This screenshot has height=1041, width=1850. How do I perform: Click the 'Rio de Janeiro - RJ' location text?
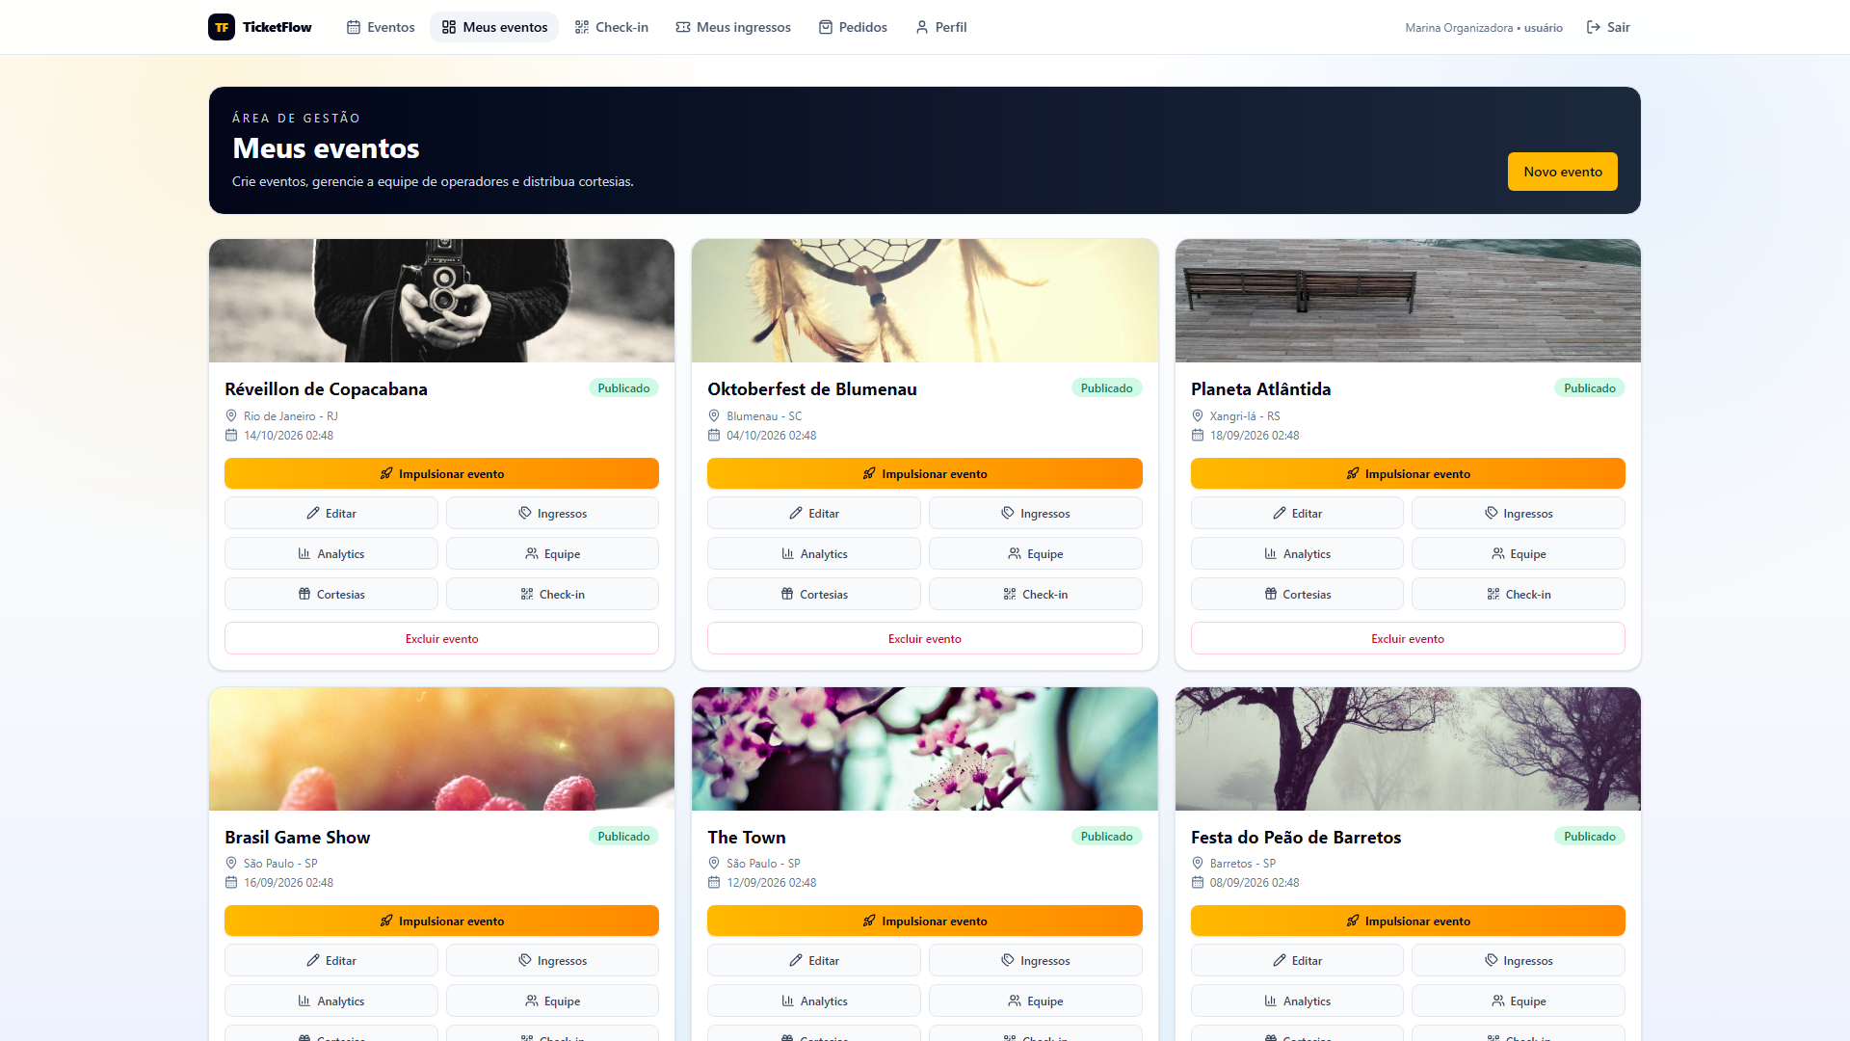(291, 416)
